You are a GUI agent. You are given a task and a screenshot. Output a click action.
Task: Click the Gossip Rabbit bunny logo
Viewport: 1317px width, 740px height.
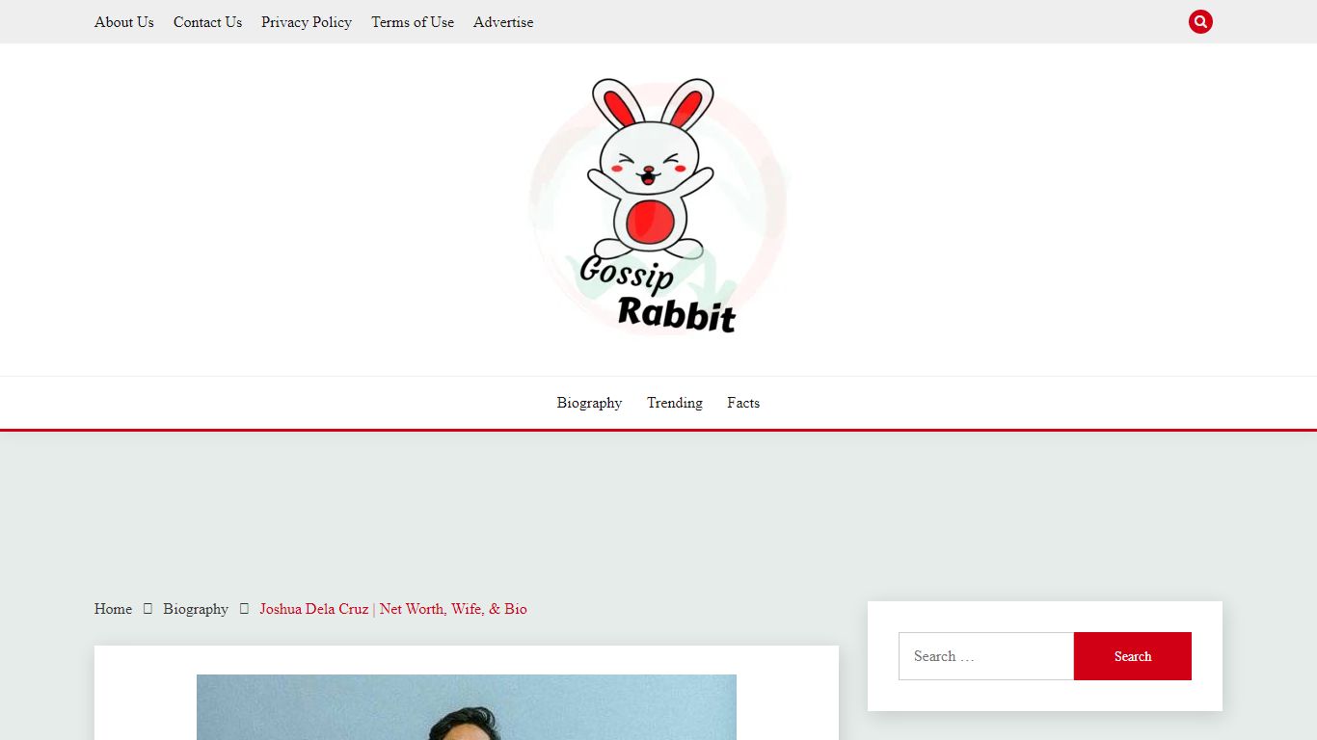(x=658, y=206)
